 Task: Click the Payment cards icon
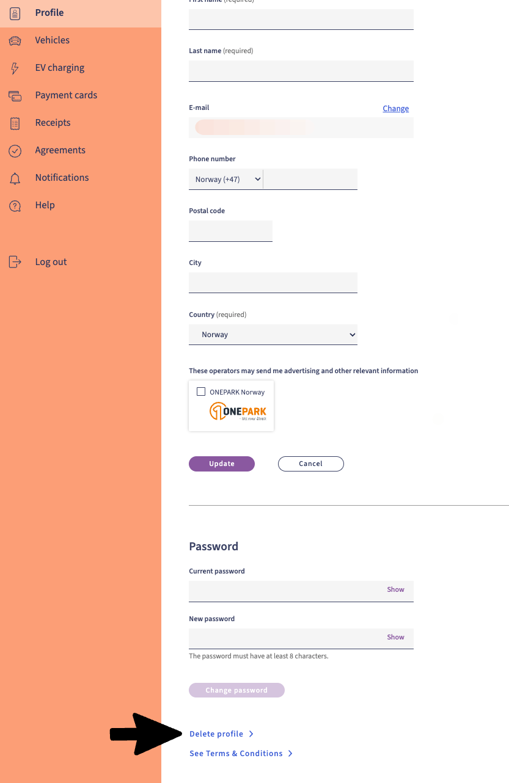15,95
